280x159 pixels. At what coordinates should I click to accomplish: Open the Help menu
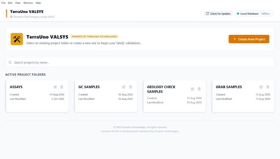click(x=38, y=3)
